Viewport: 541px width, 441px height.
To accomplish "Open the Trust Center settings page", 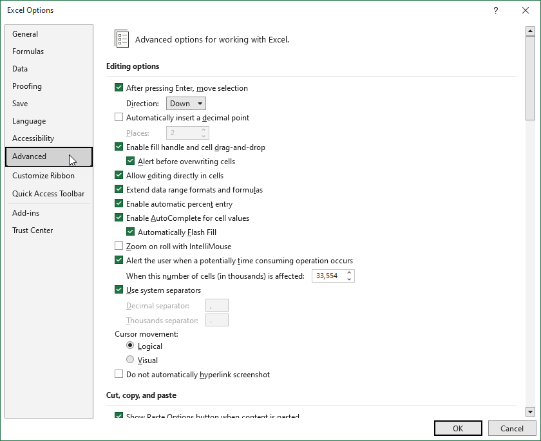I will [32, 230].
